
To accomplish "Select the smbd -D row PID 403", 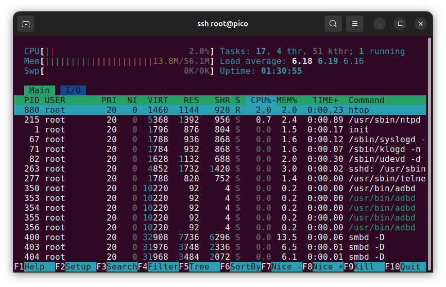I will [x=220, y=247].
